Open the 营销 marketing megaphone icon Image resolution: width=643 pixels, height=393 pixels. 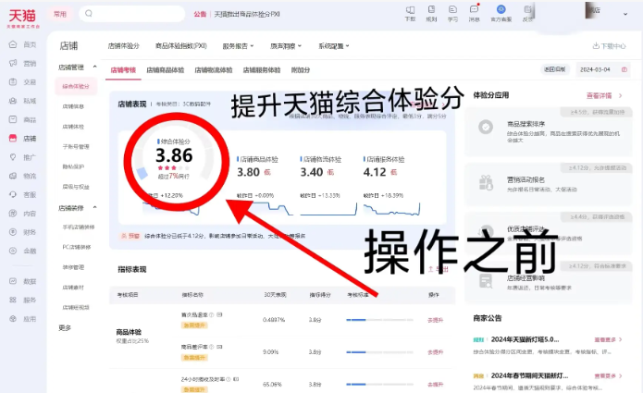click(x=13, y=63)
